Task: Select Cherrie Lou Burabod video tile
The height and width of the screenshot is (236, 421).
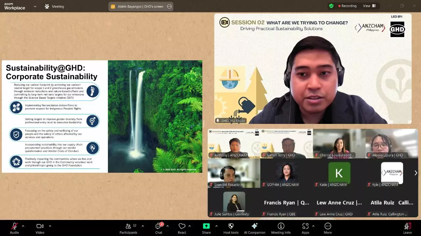Action: pyautogui.click(x=339, y=144)
